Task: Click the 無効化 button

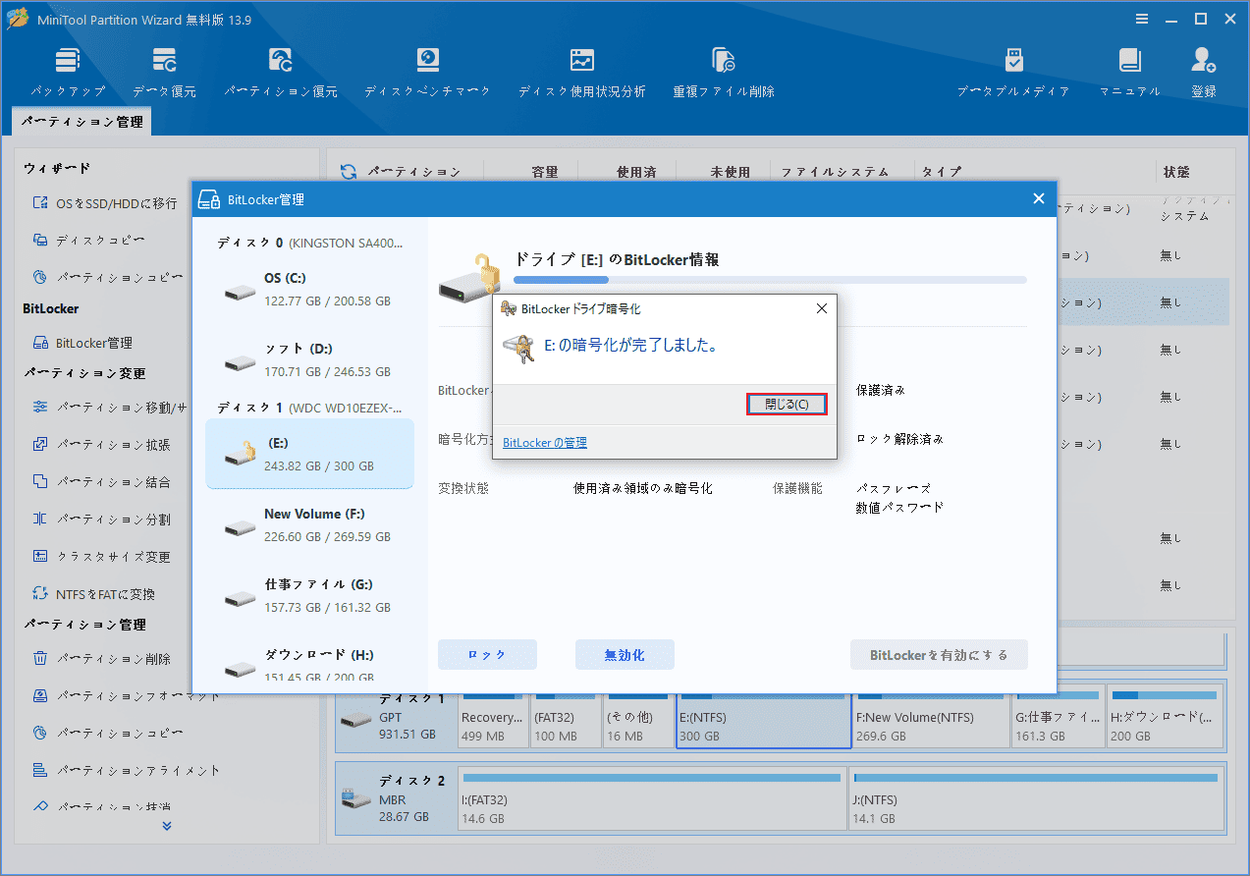Action: click(625, 655)
